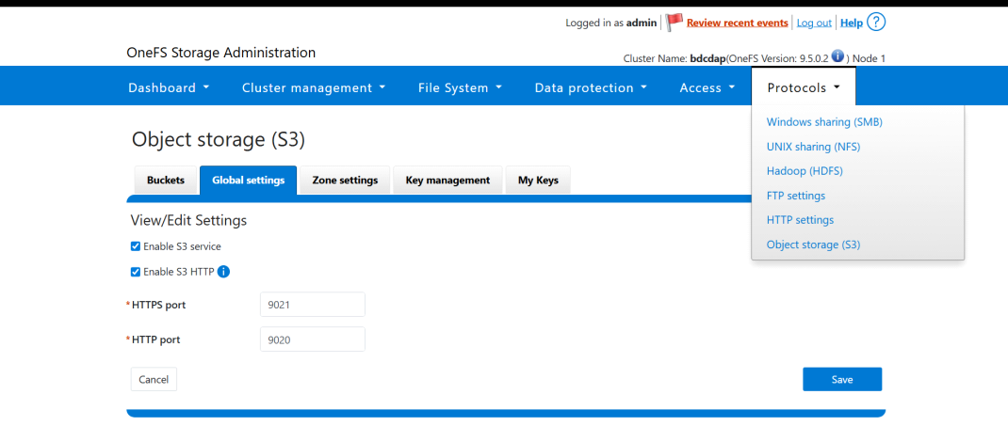
Task: Choose Windows sharing (SMB) from menu
Action: pos(824,122)
